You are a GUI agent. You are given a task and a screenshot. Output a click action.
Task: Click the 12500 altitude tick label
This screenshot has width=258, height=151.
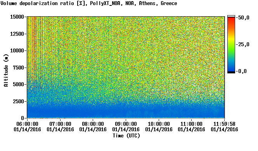click(x=17, y=34)
